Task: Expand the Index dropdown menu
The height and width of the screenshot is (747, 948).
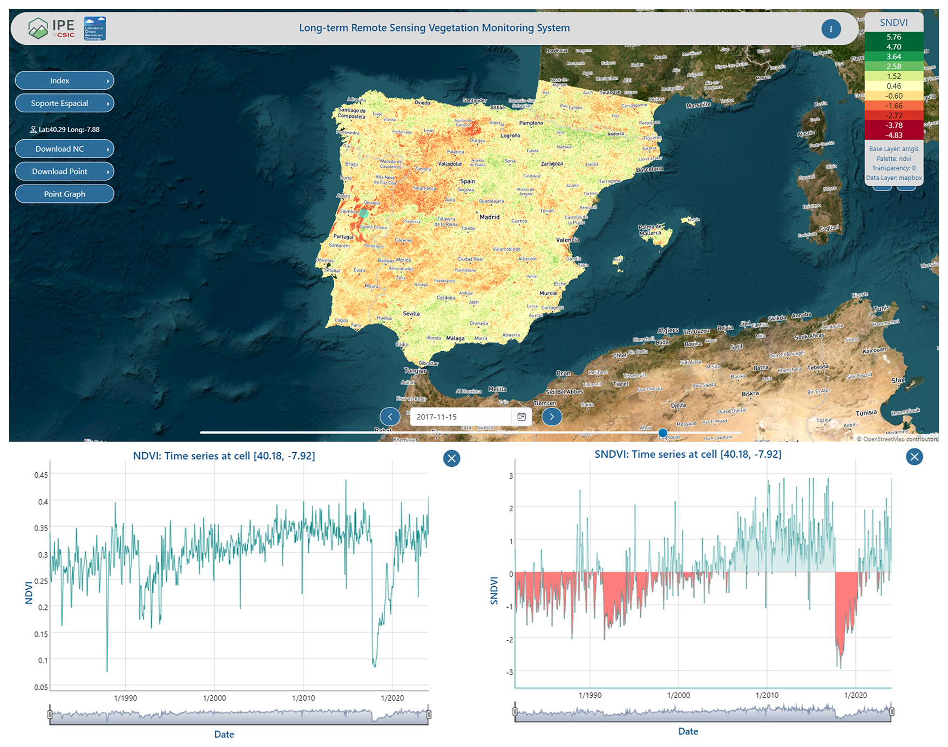Action: [x=64, y=80]
